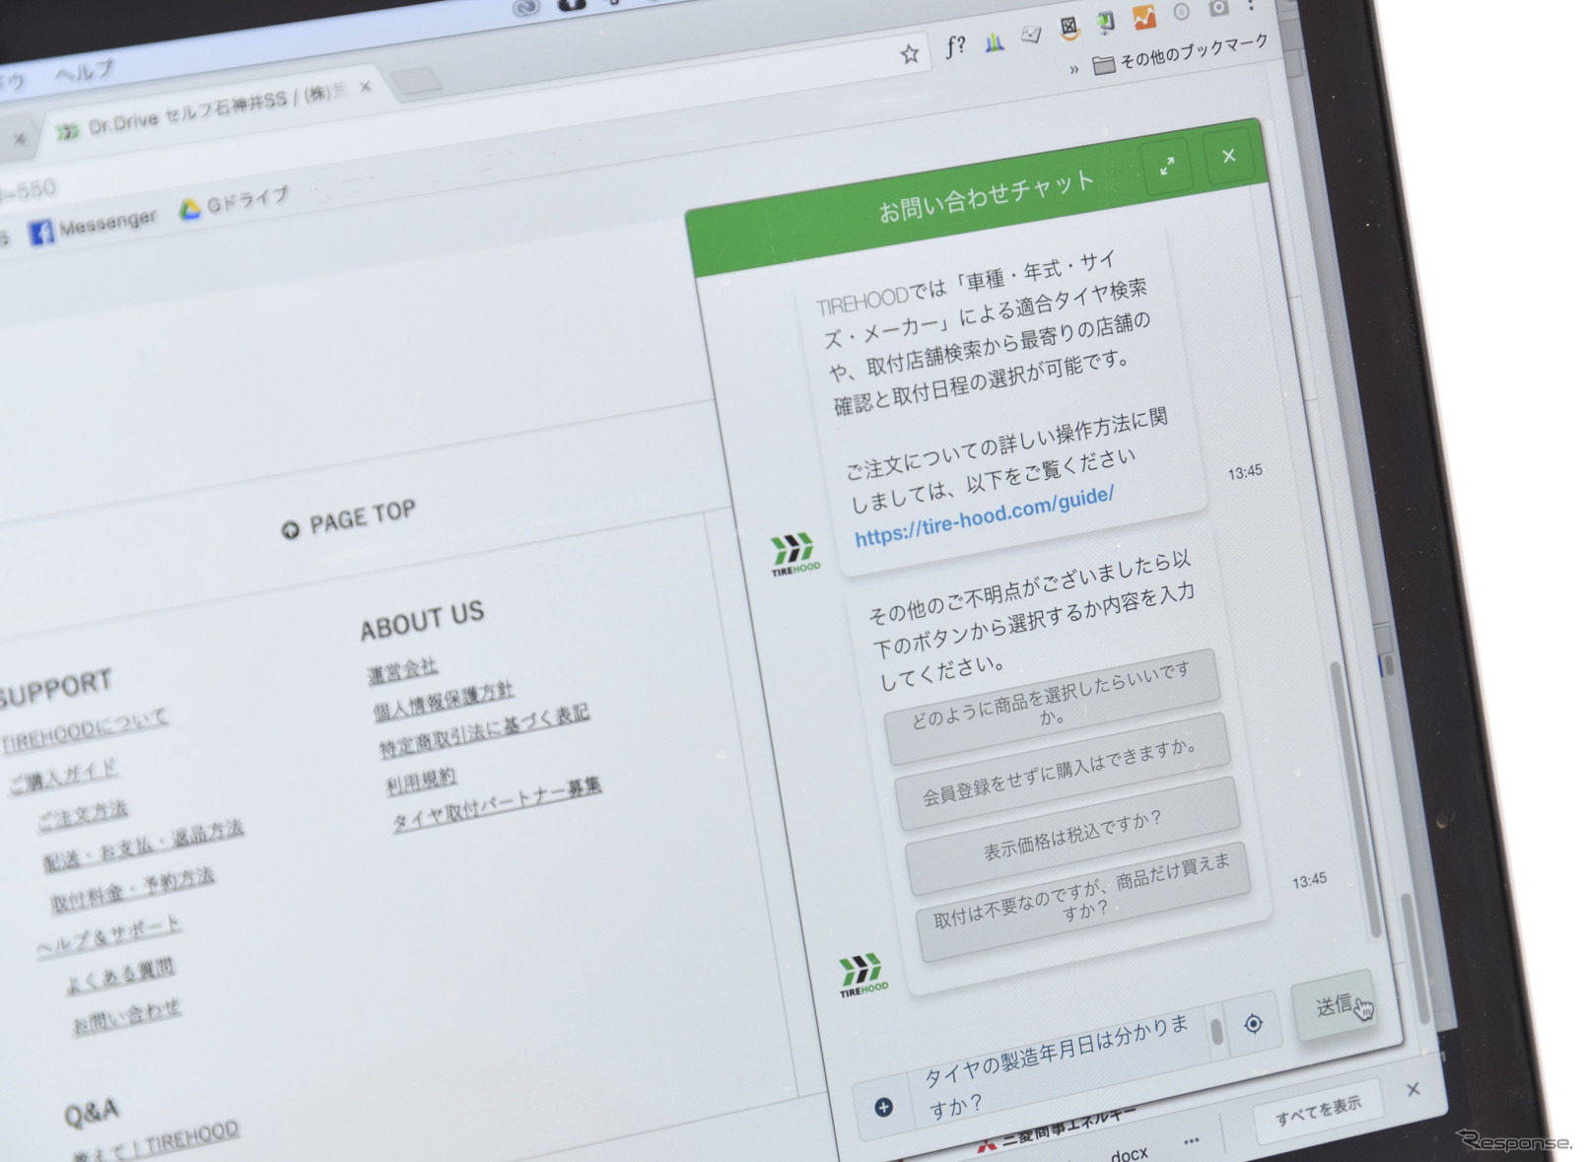Viewport: 1584px width, 1162px height.
Task: Click the grey circular extension icon
Action: pyautogui.click(x=1181, y=11)
